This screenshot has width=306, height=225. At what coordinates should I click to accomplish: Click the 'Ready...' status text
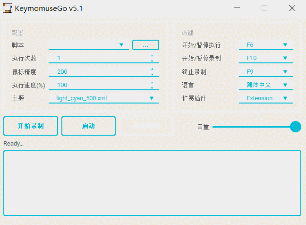point(14,144)
